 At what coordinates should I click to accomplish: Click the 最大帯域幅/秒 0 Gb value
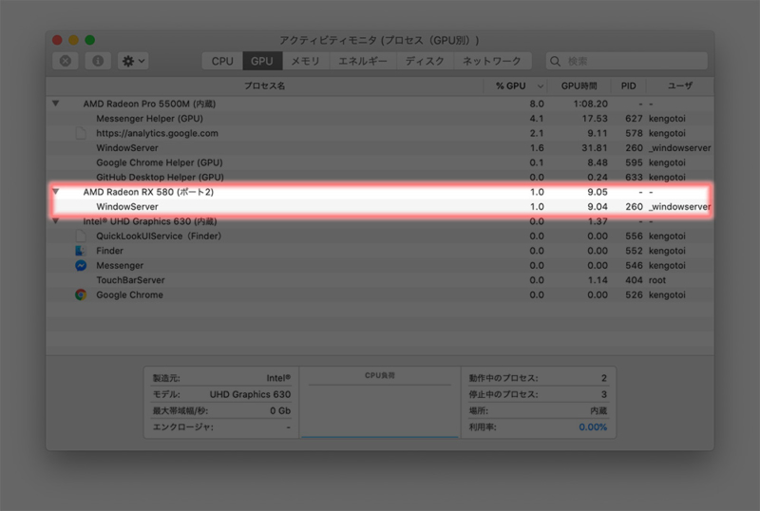(280, 410)
